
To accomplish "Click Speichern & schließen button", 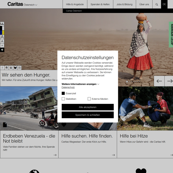I will [88, 115].
